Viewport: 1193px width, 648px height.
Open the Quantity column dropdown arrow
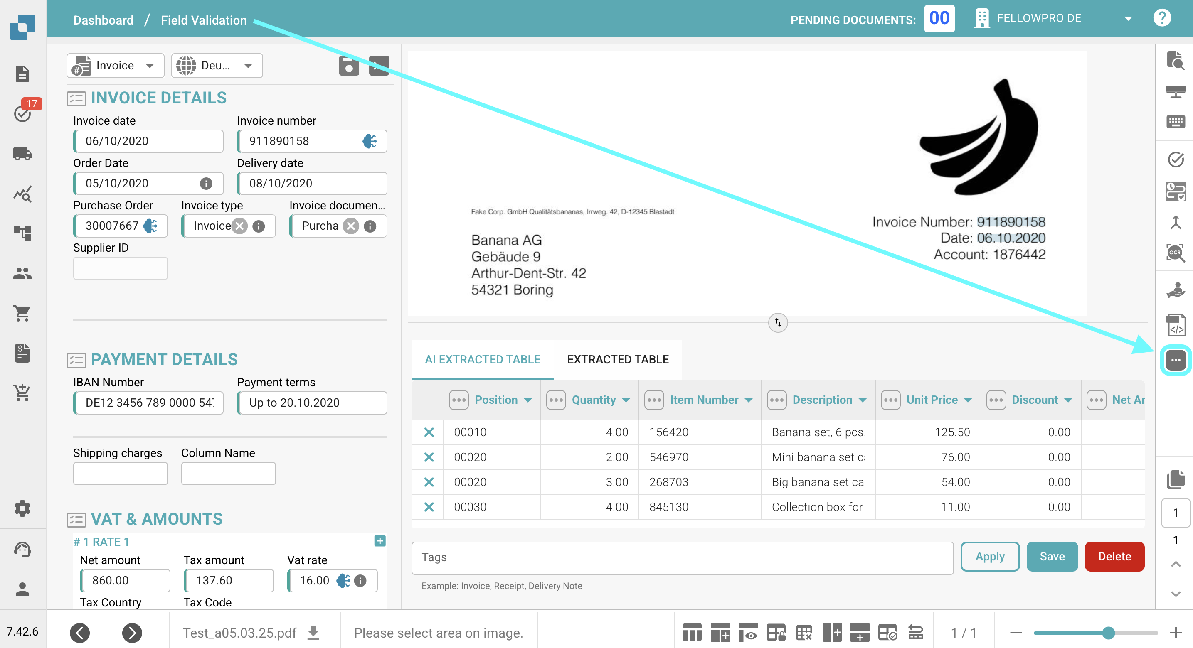coord(626,400)
